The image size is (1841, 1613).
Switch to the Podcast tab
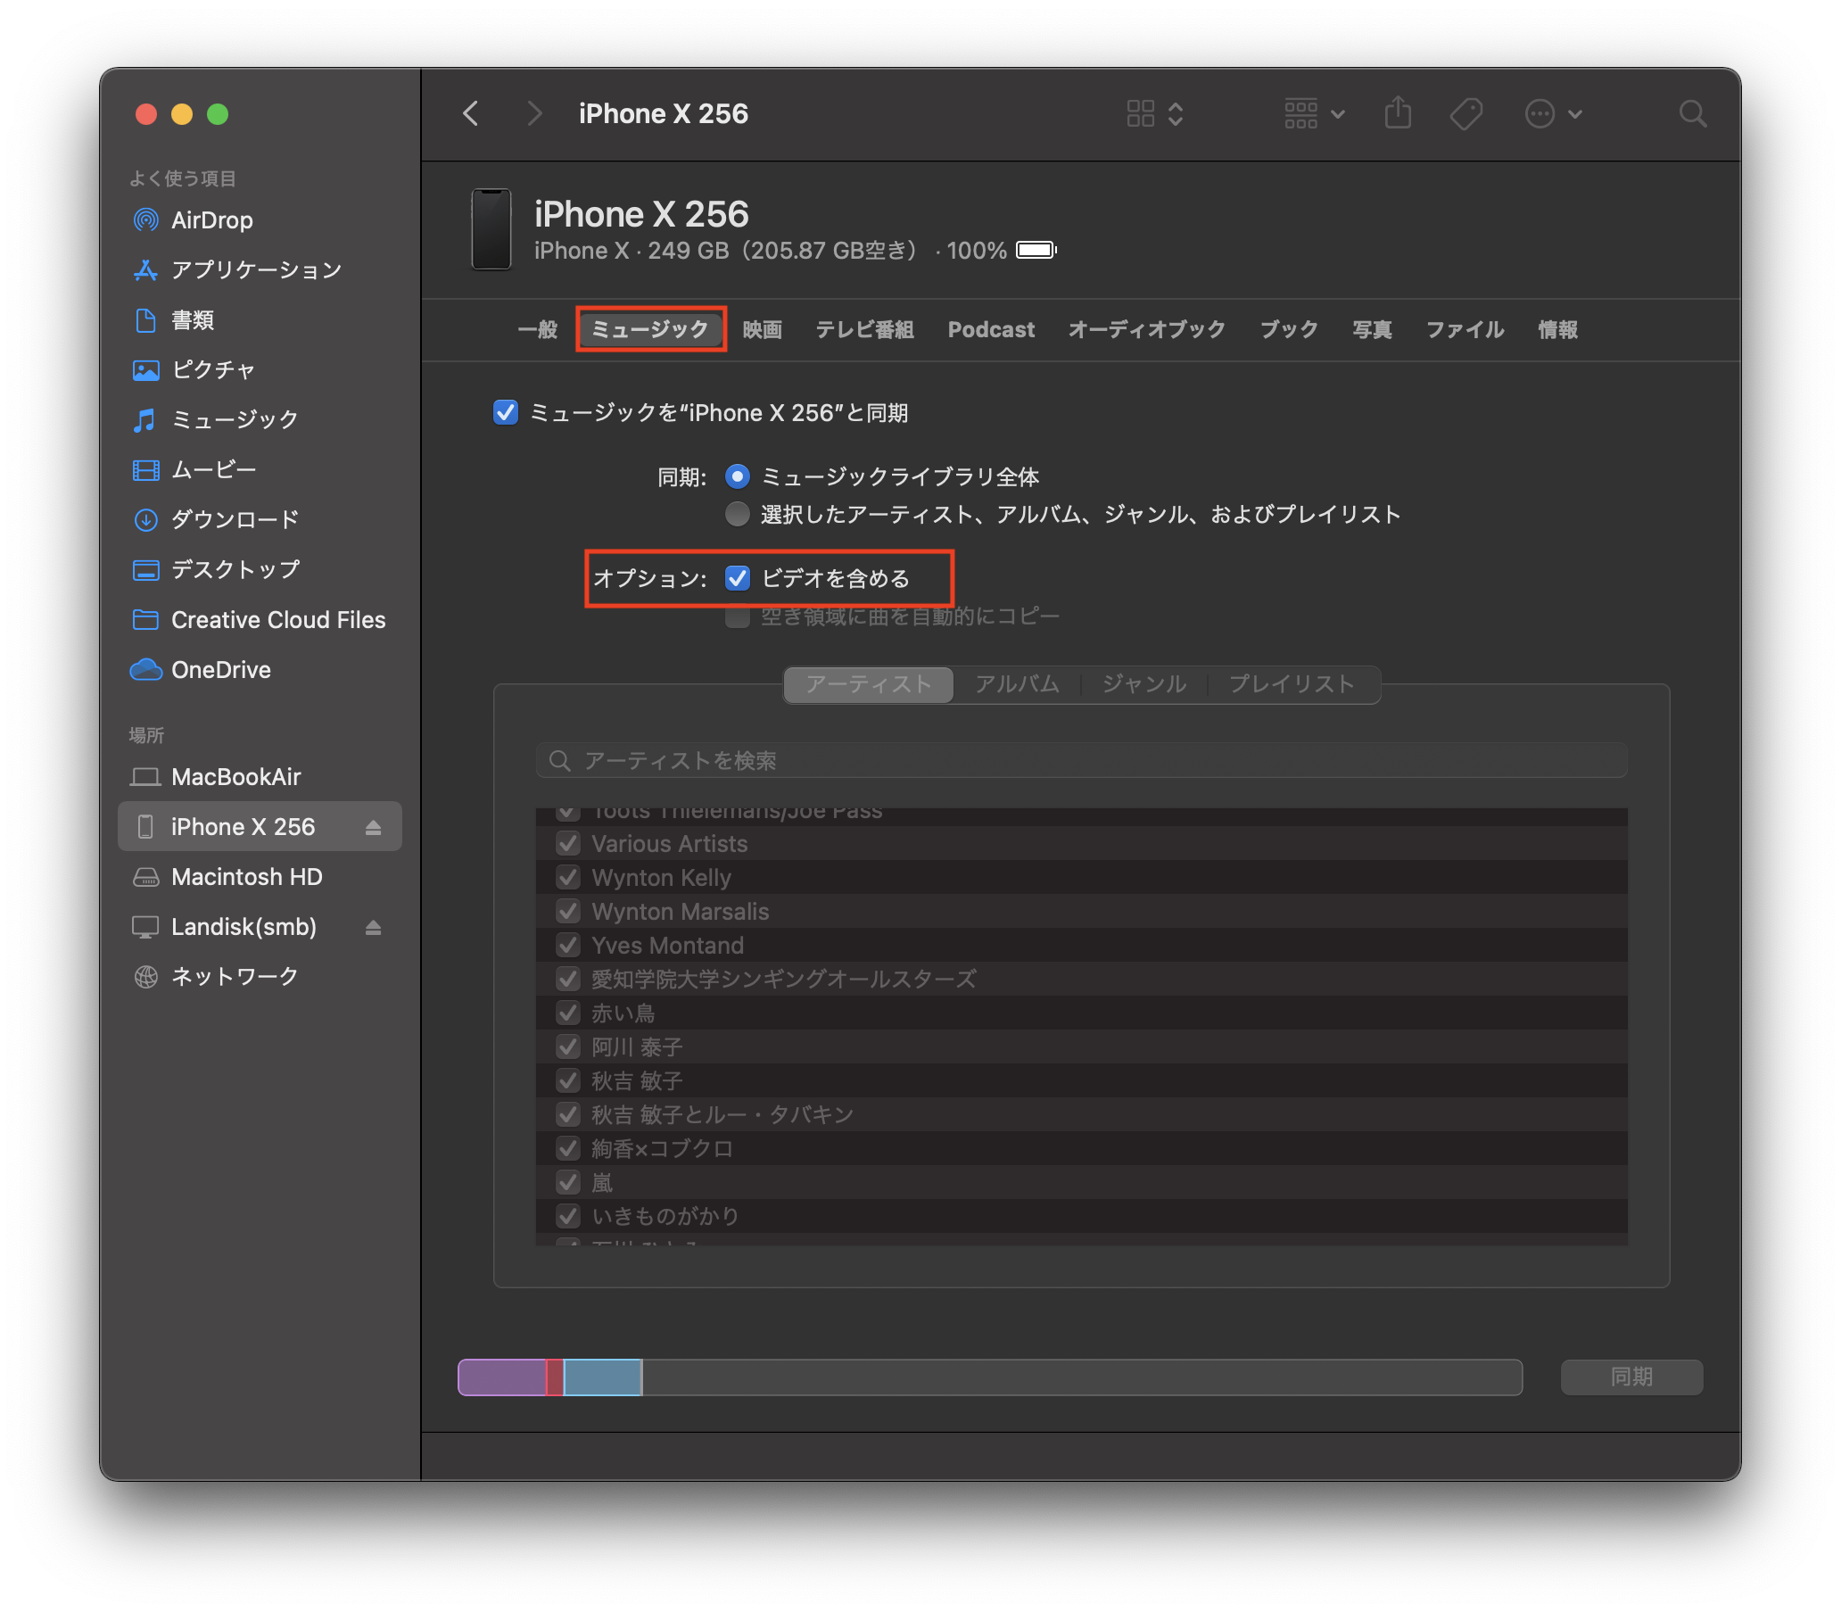[x=991, y=329]
